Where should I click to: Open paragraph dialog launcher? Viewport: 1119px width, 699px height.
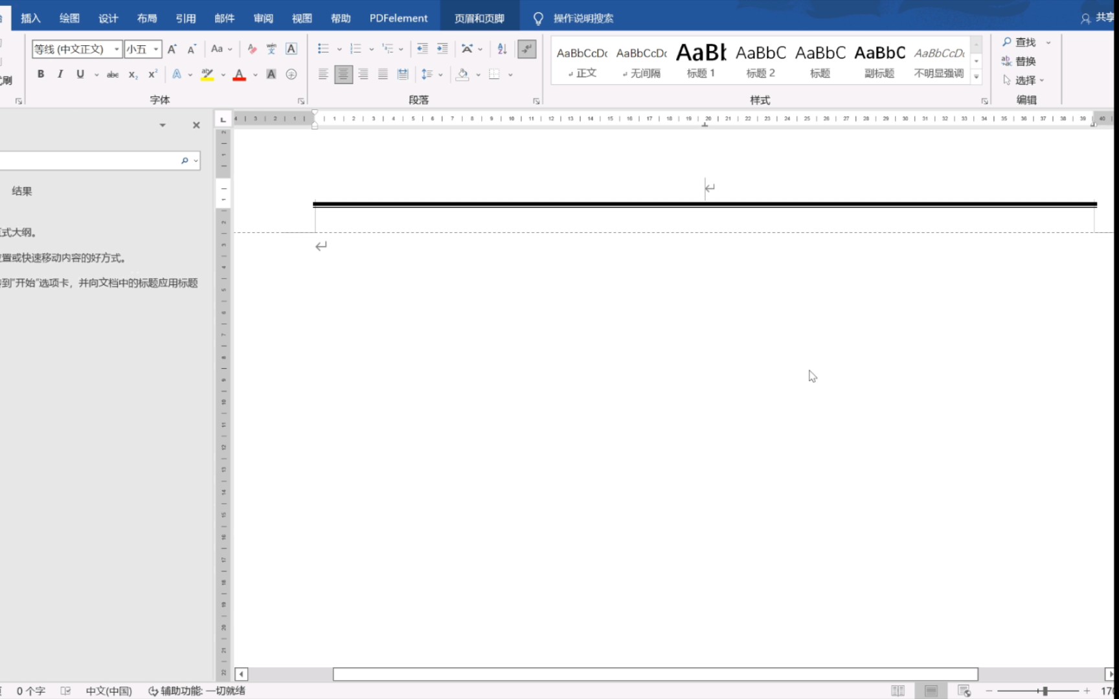click(536, 101)
